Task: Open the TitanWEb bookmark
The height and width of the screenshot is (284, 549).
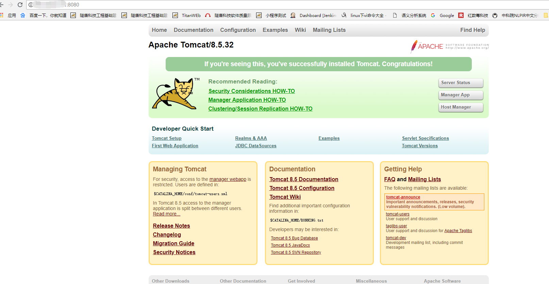Action: pos(187,15)
